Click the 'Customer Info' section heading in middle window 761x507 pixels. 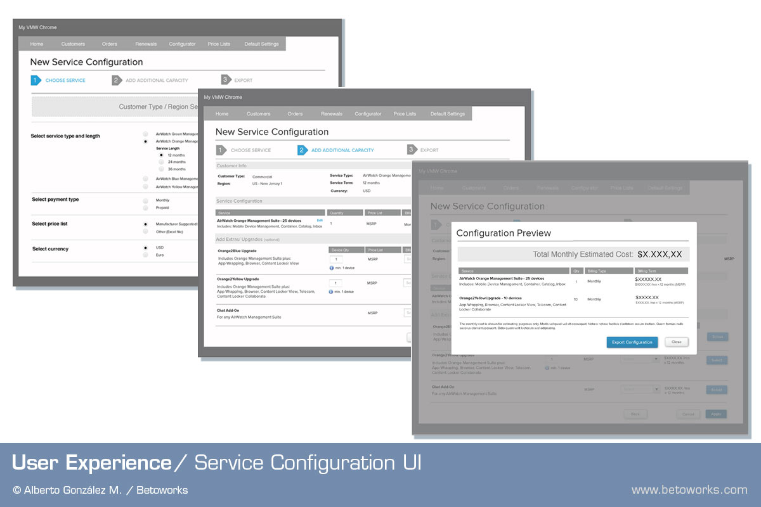coord(231,166)
